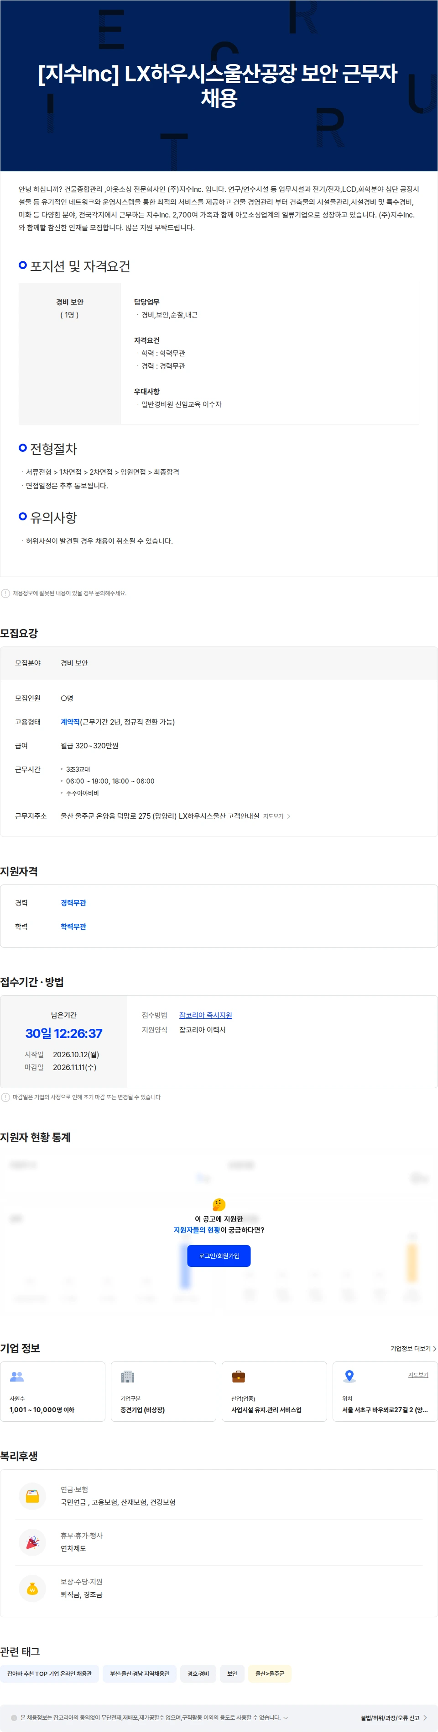Select the 부산·울산·경남 지역채용관 tag
The height and width of the screenshot is (1732, 438).
(x=140, y=1673)
